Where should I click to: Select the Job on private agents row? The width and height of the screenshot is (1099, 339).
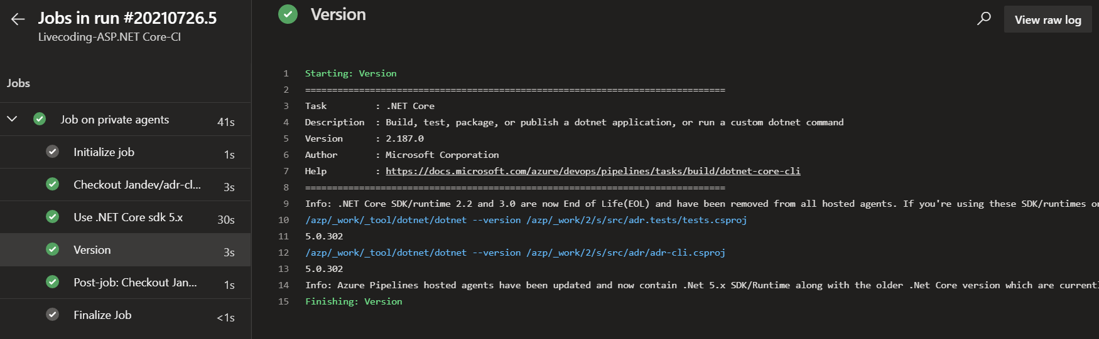126,119
